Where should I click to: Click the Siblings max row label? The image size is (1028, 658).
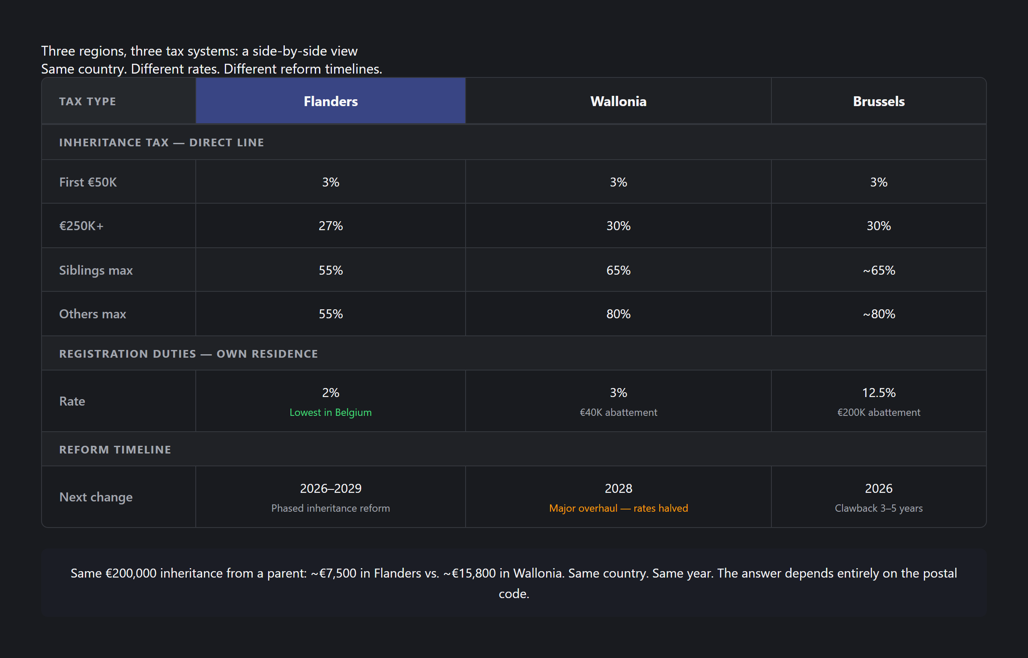pyautogui.click(x=96, y=270)
